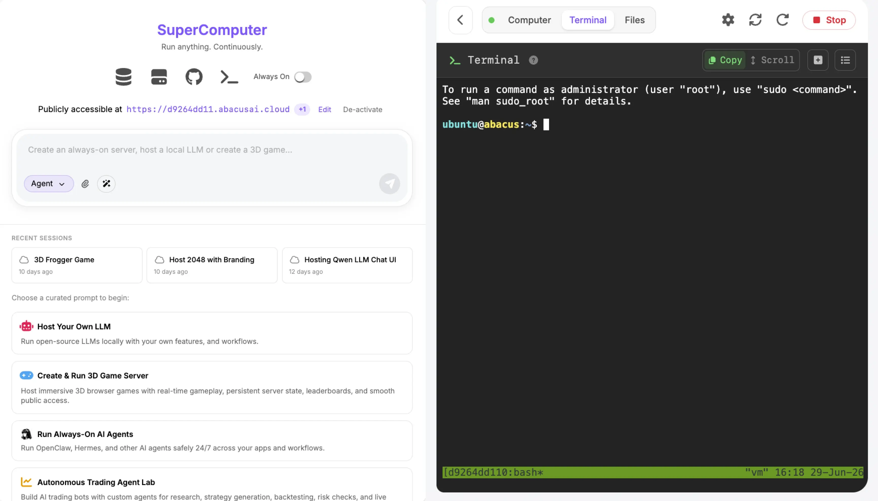Switch to the Files tab

click(x=635, y=20)
